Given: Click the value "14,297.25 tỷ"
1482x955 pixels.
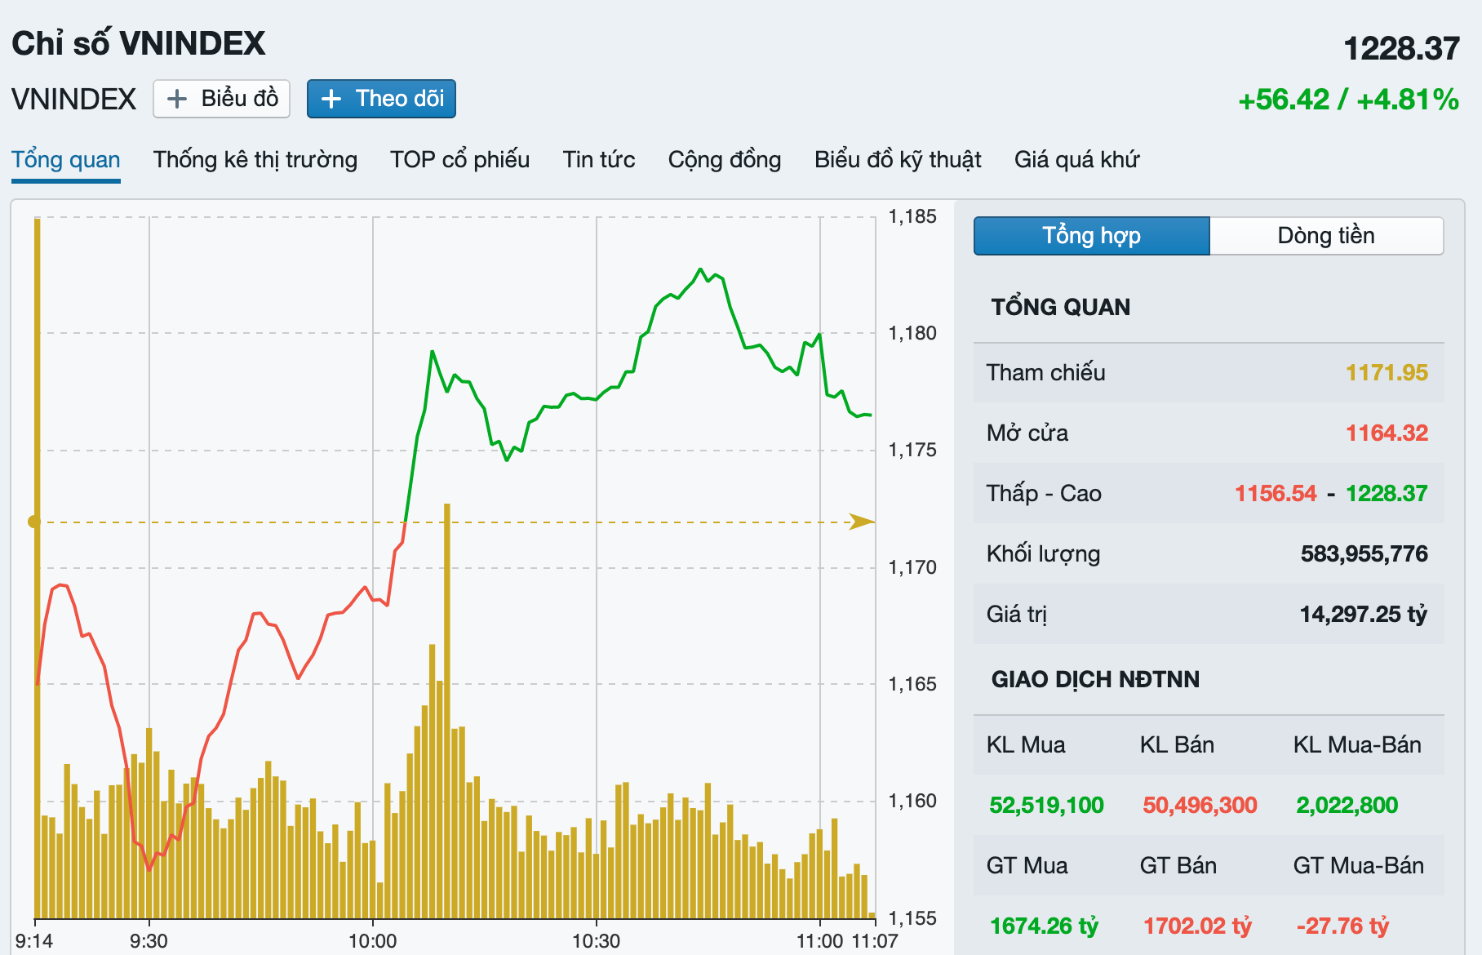Looking at the screenshot, I should 1364,615.
